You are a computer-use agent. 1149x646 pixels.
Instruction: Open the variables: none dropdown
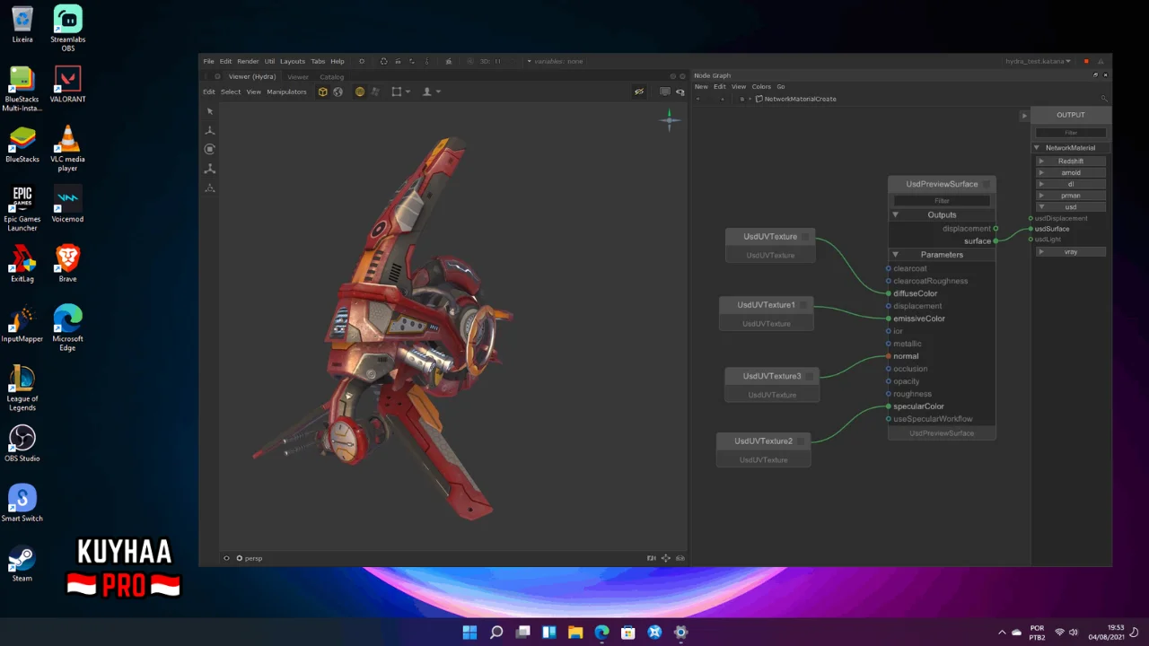(556, 61)
